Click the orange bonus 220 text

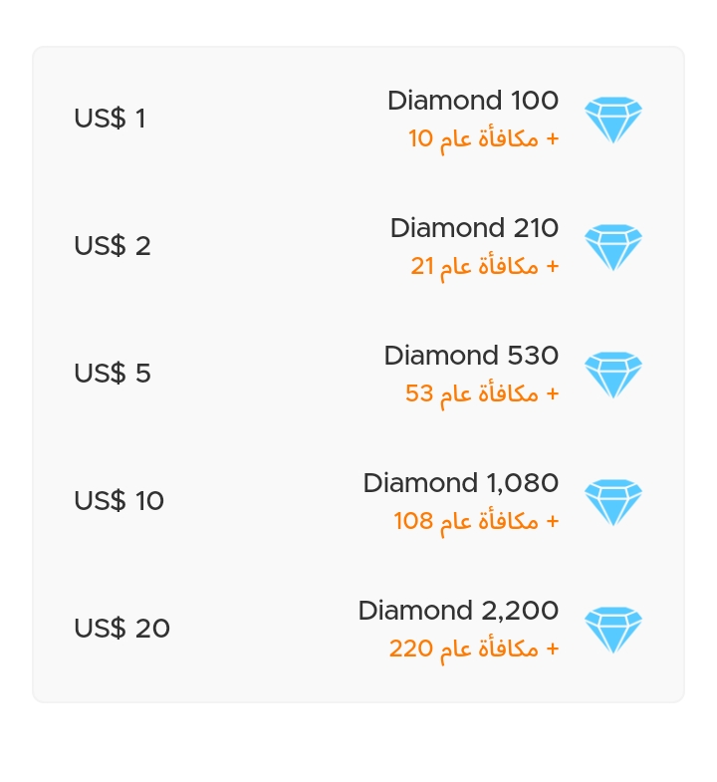[474, 649]
